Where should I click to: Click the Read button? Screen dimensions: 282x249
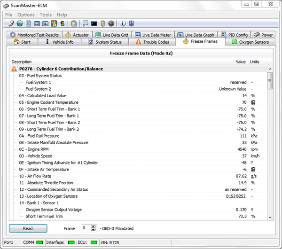coord(28,228)
